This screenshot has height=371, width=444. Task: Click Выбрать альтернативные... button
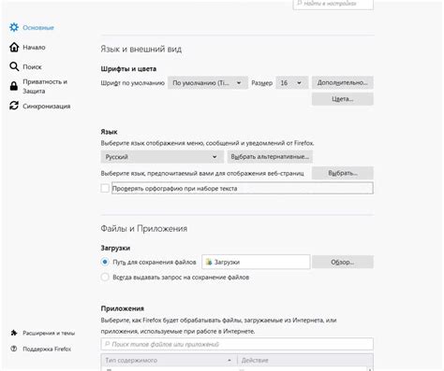(x=270, y=157)
